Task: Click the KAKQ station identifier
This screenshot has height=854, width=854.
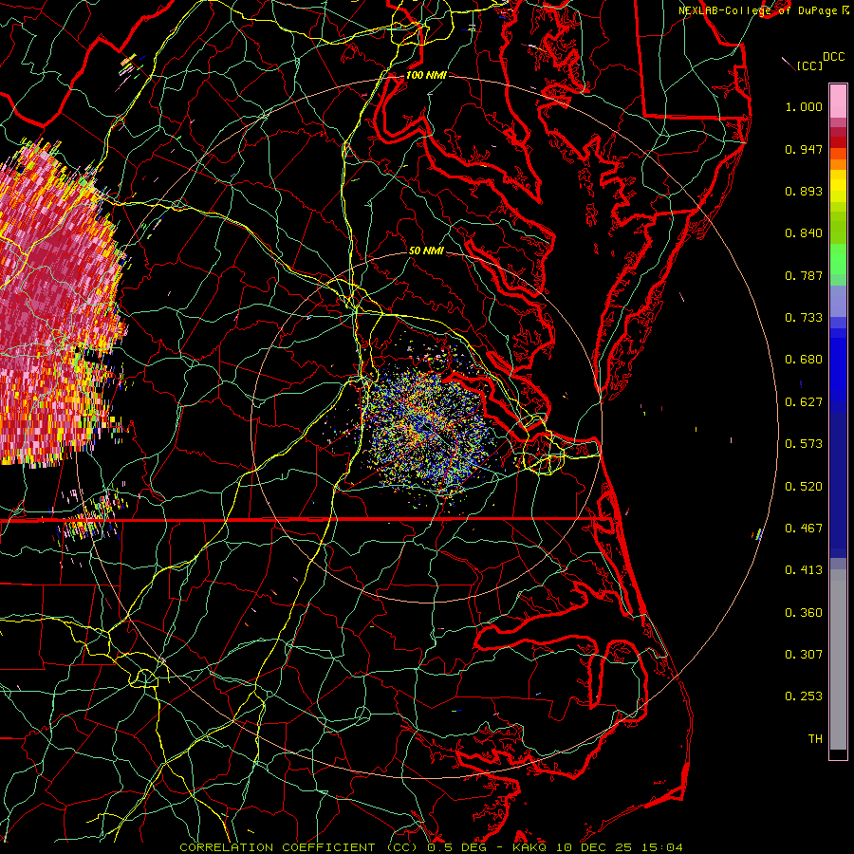Action: [529, 847]
